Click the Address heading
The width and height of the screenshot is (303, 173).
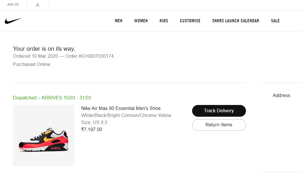pos(281,95)
